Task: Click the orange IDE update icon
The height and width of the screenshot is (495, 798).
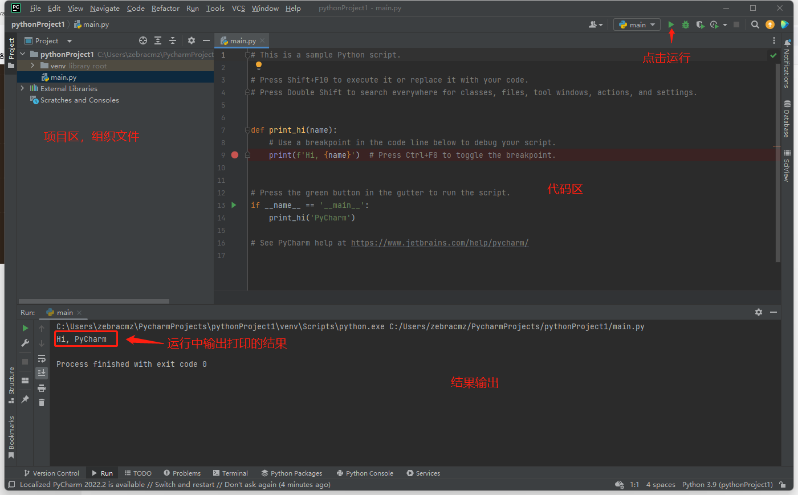Action: tap(770, 24)
